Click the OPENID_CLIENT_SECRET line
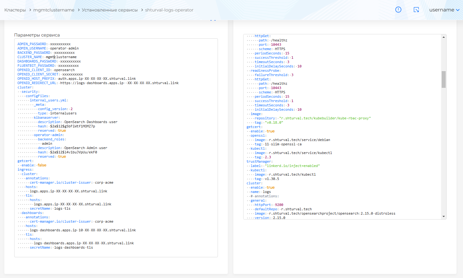Viewport: 463px width, 278px height. point(50,74)
